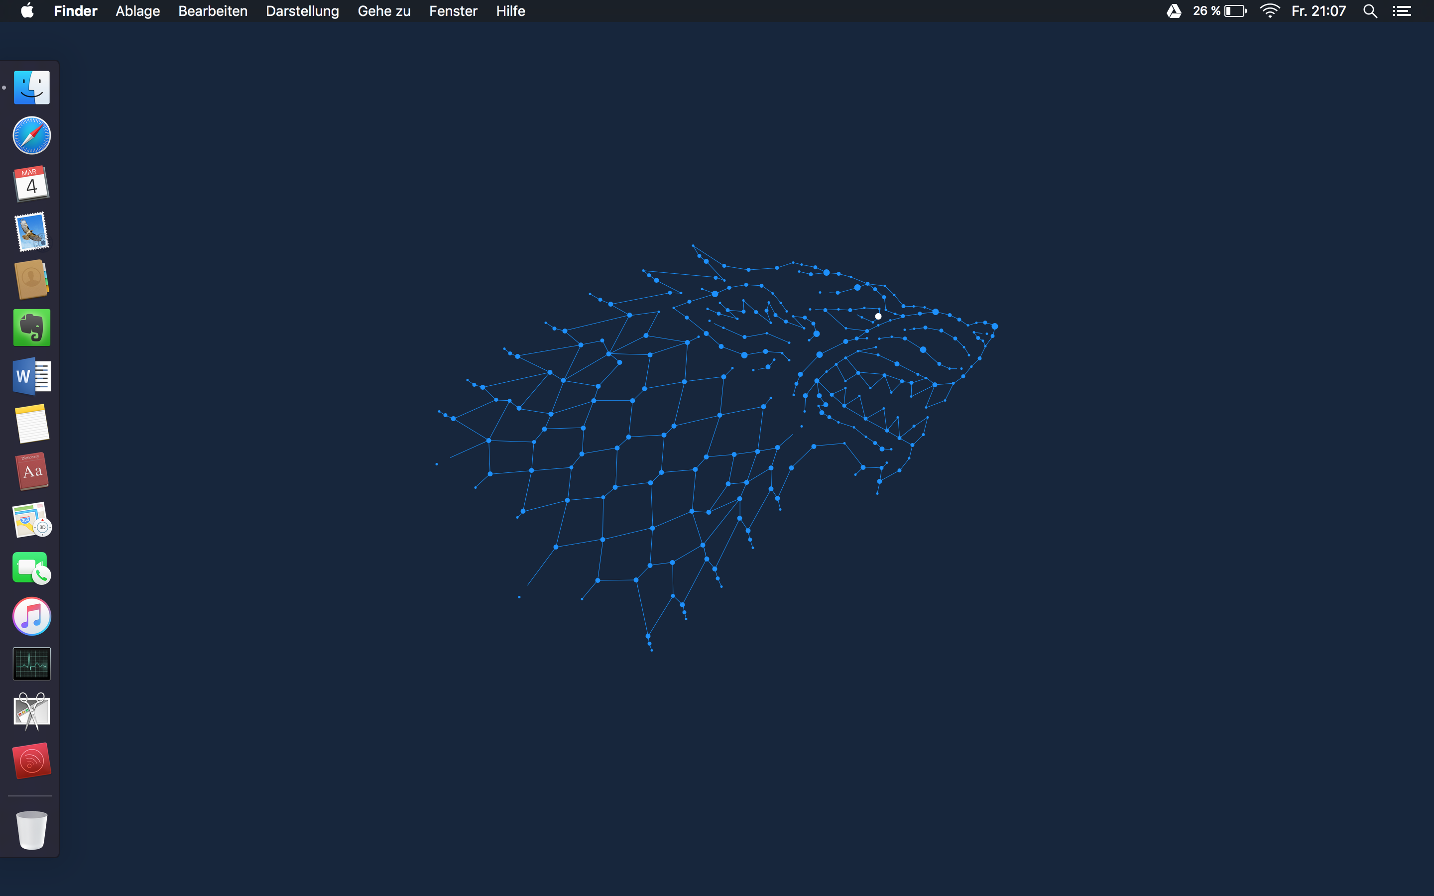Image resolution: width=1434 pixels, height=896 pixels.
Task: Launch FaceTime from the Dock
Action: click(32, 567)
